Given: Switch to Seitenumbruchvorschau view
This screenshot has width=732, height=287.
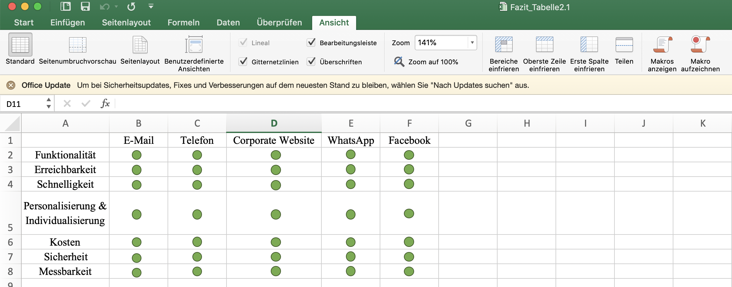Looking at the screenshot, I should click(77, 45).
